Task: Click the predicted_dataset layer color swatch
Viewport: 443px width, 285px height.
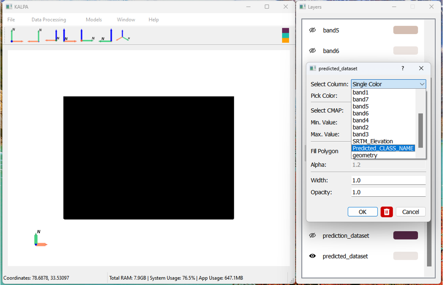Action: (405, 256)
